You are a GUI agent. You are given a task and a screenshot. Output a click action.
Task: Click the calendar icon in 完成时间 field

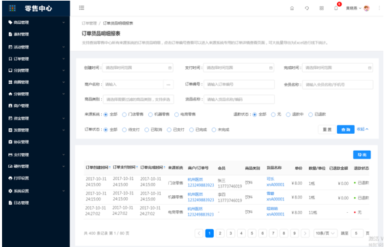[370, 68]
